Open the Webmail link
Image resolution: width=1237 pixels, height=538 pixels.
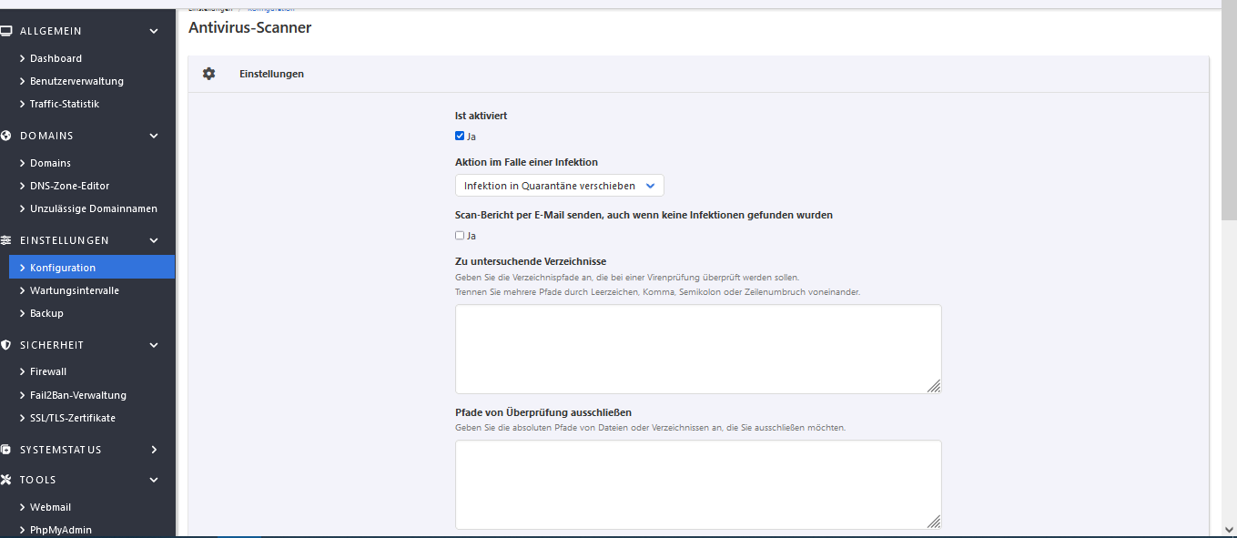(50, 507)
